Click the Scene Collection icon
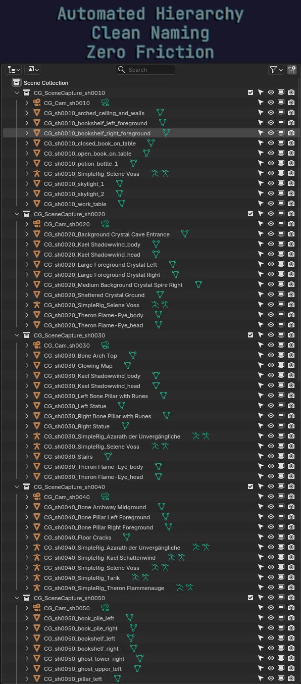 tap(16, 83)
